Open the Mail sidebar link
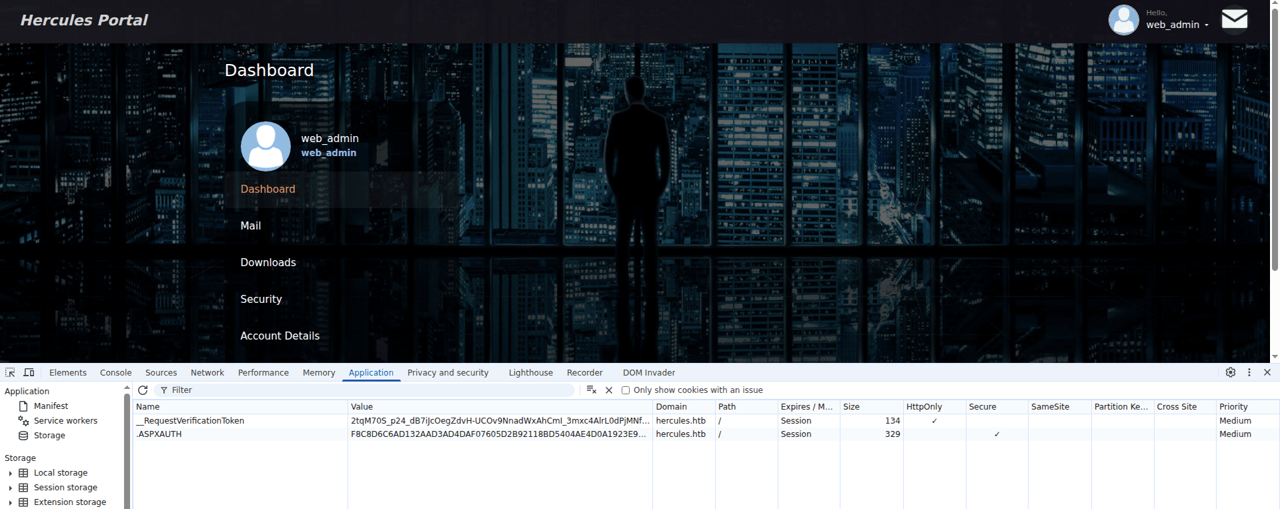 [x=251, y=226]
